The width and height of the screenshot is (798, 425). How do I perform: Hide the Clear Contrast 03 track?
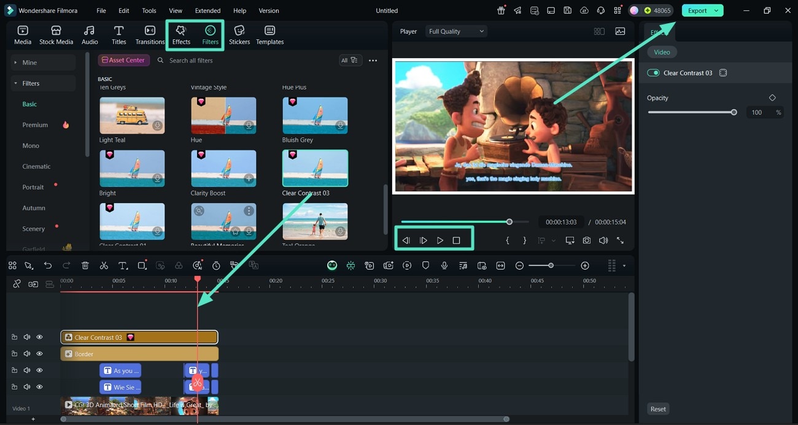[39, 337]
